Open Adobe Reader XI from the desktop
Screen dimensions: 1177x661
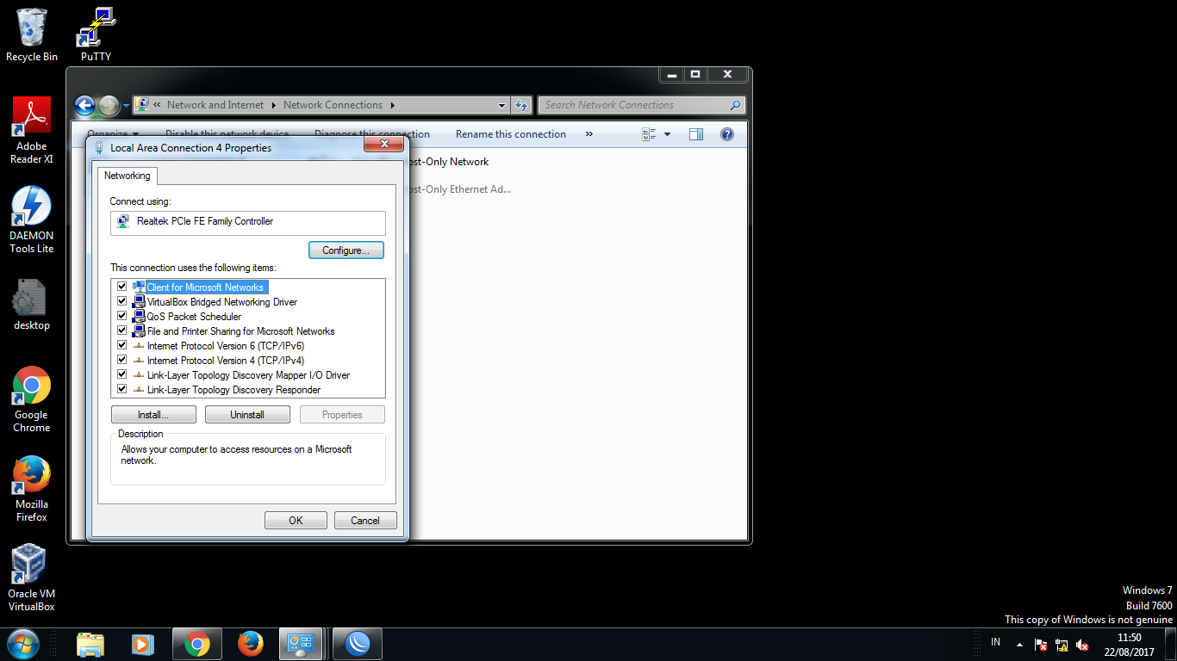[31, 114]
